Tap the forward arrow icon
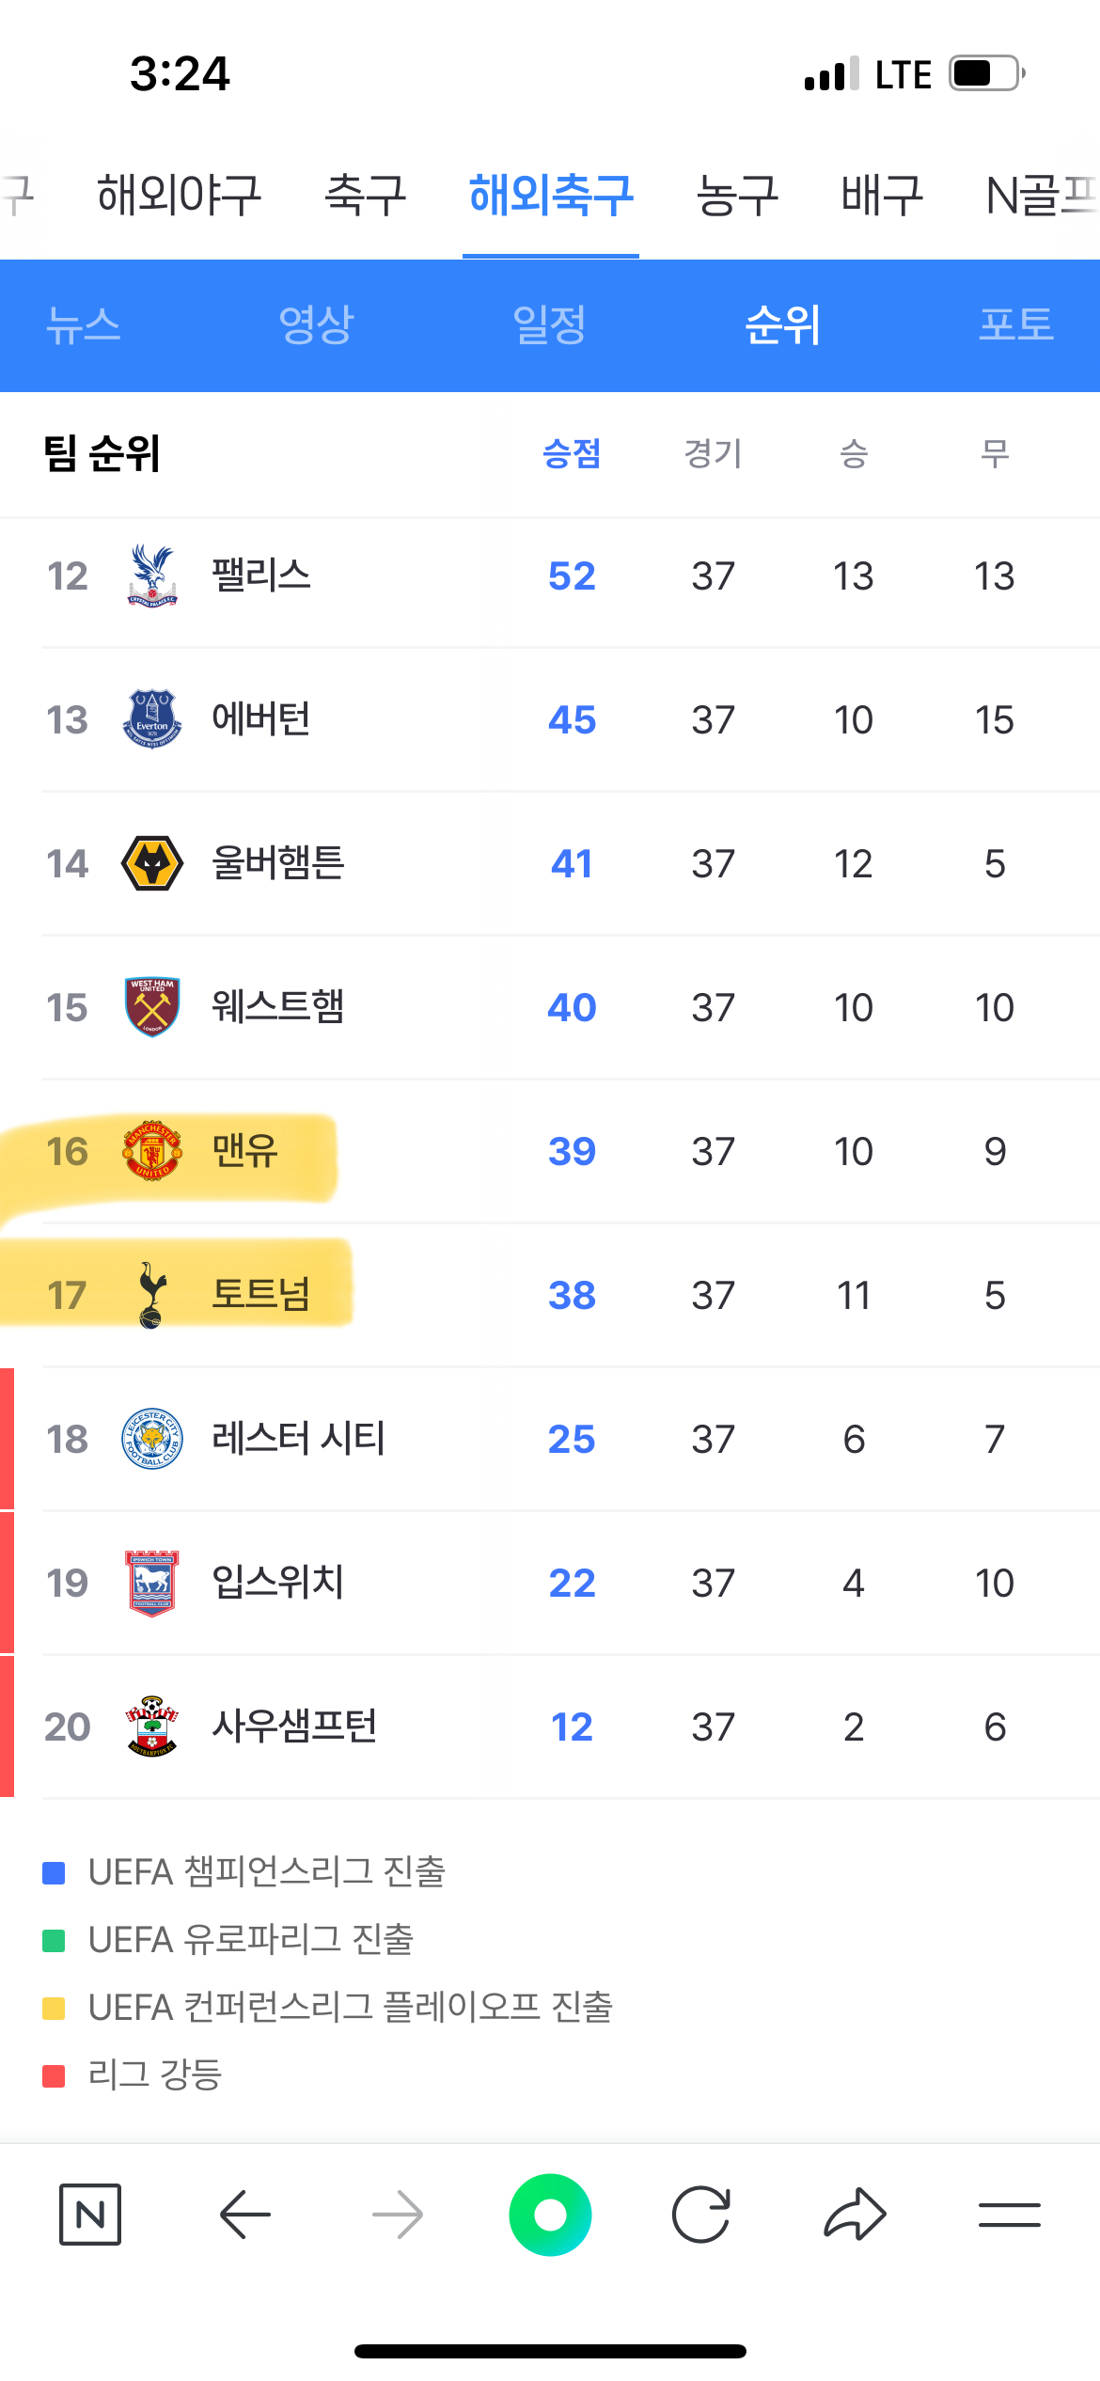 398,2214
